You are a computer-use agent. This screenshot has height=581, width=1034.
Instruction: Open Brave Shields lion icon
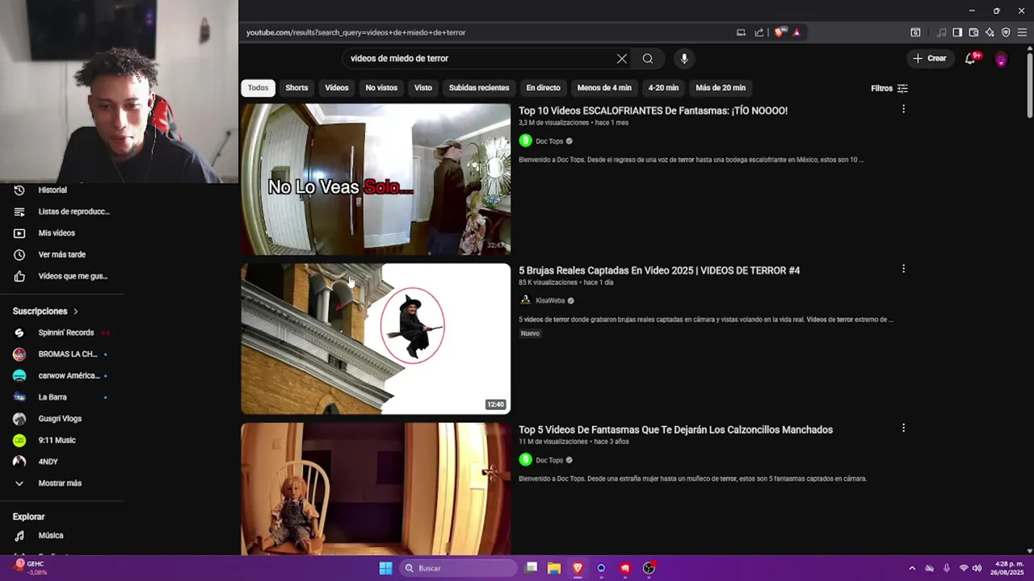click(779, 32)
